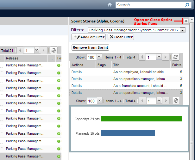Click green plus icon in highlighted last backlog row

click(59, 157)
